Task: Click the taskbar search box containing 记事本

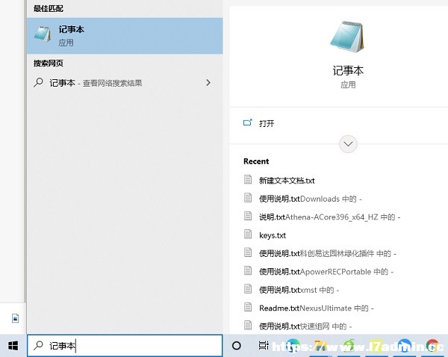Action: [125, 346]
